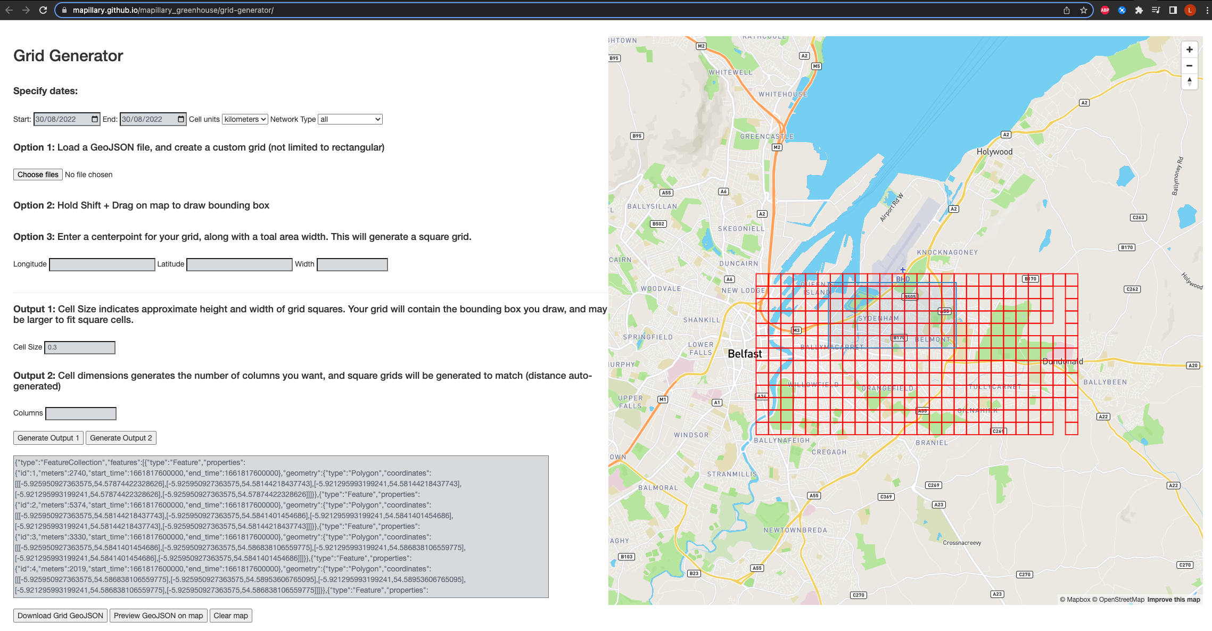Click into the Cell Size field
Image resolution: width=1212 pixels, height=631 pixels.
tap(80, 347)
